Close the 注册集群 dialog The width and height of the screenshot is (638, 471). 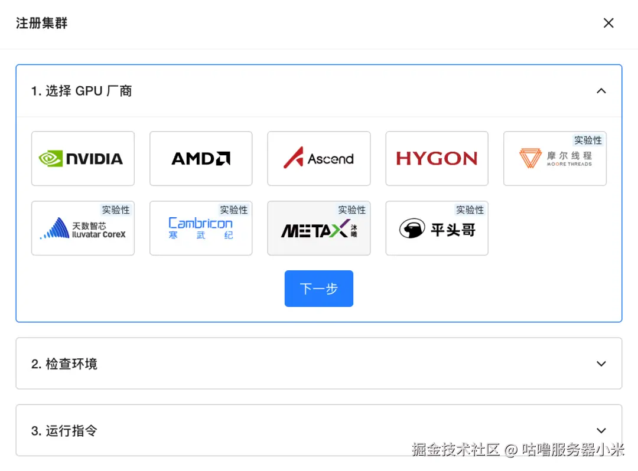coord(608,23)
